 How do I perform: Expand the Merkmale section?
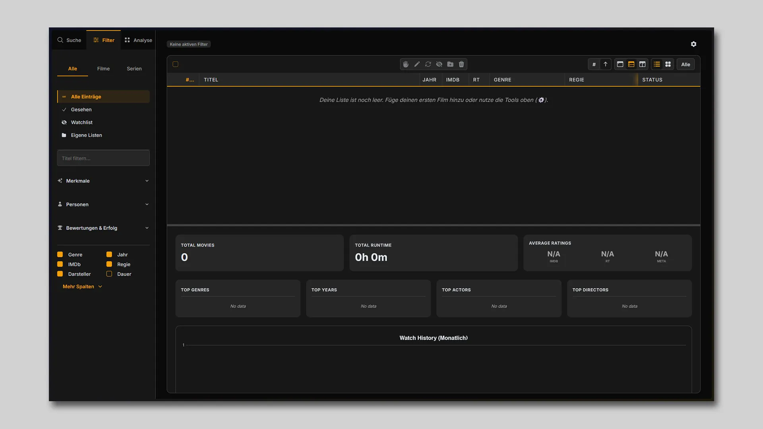[x=103, y=181]
